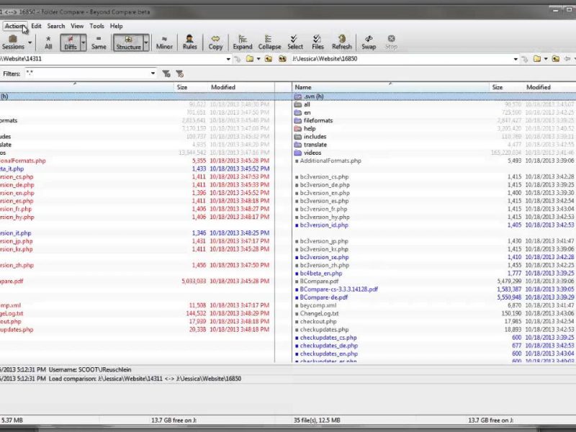Click the right pane browse folder icon
Screen dimensions: 576x432
click(537, 59)
